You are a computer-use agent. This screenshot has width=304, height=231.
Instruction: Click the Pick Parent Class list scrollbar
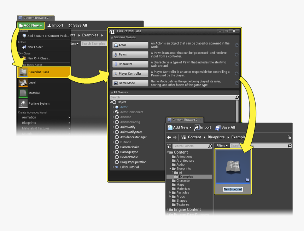237,111
